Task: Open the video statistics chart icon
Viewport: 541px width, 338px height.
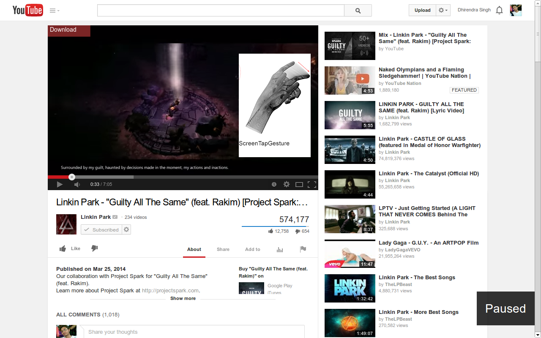Action: point(280,249)
